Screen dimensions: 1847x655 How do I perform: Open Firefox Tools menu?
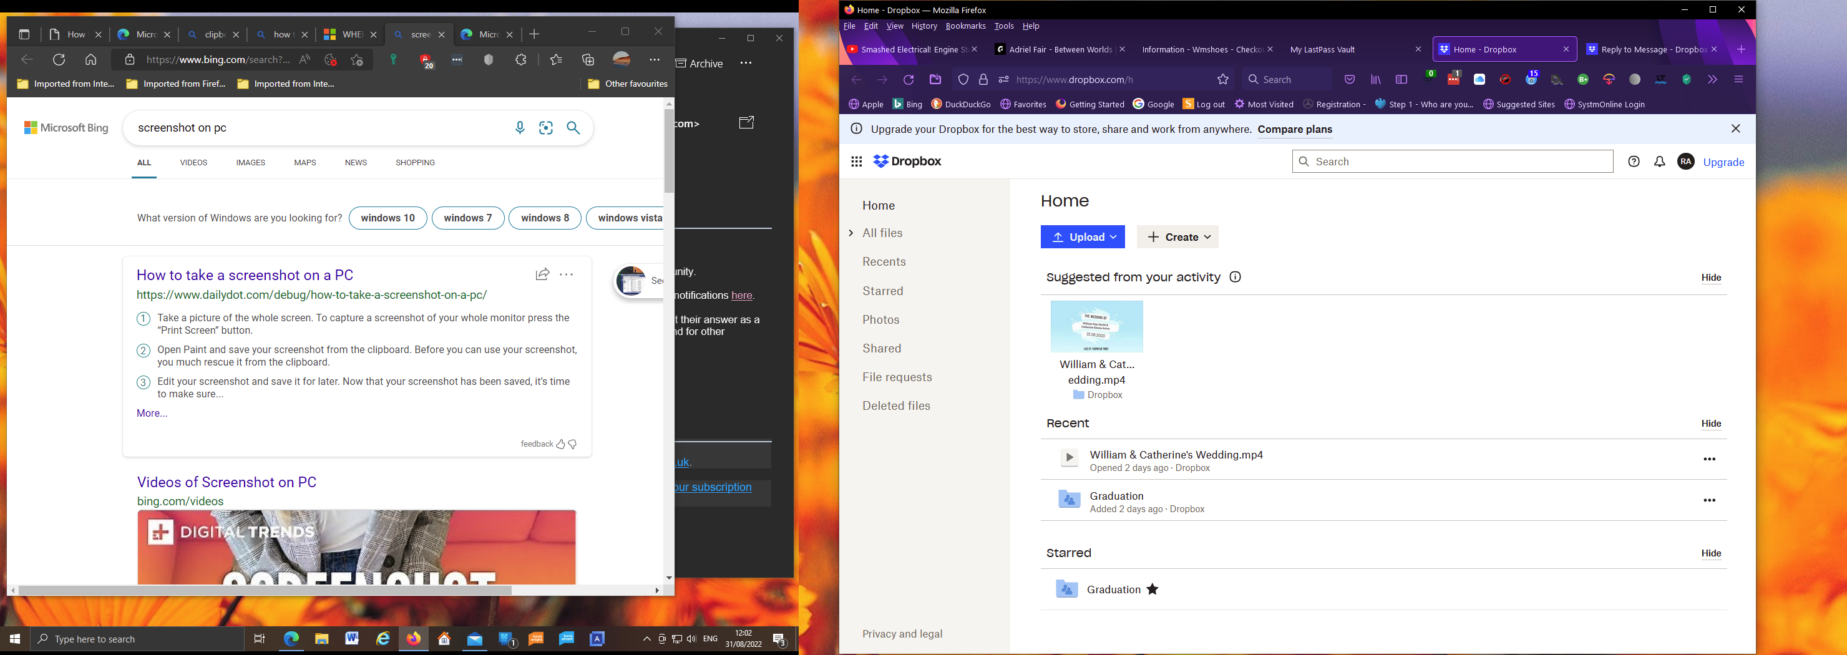point(1004,27)
